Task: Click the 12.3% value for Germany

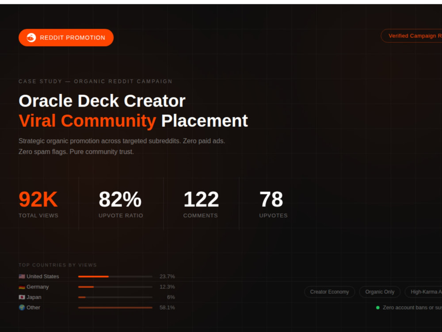Action: 167,287
